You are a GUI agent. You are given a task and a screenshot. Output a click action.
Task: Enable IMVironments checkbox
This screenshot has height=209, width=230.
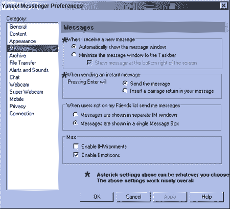[x=76, y=147]
